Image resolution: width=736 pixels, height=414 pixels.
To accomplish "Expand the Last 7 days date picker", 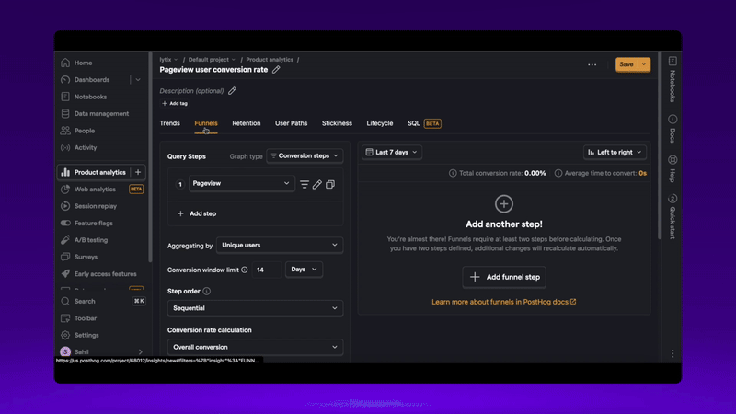I will tap(391, 153).
